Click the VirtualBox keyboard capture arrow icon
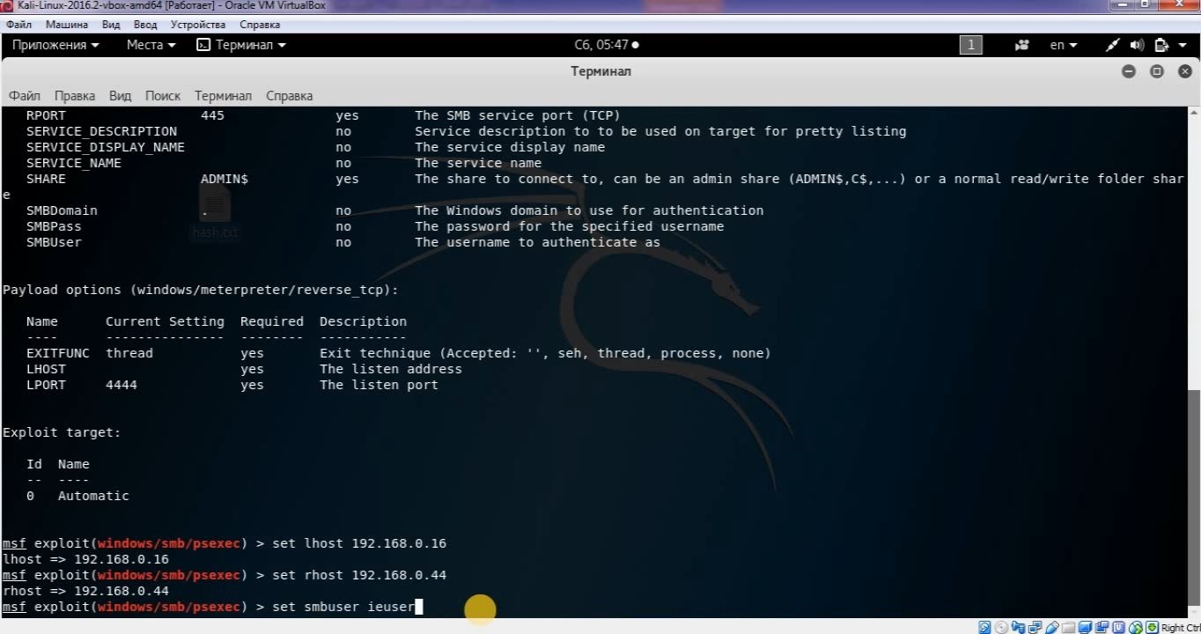This screenshot has height=634, width=1201. (x=1153, y=628)
